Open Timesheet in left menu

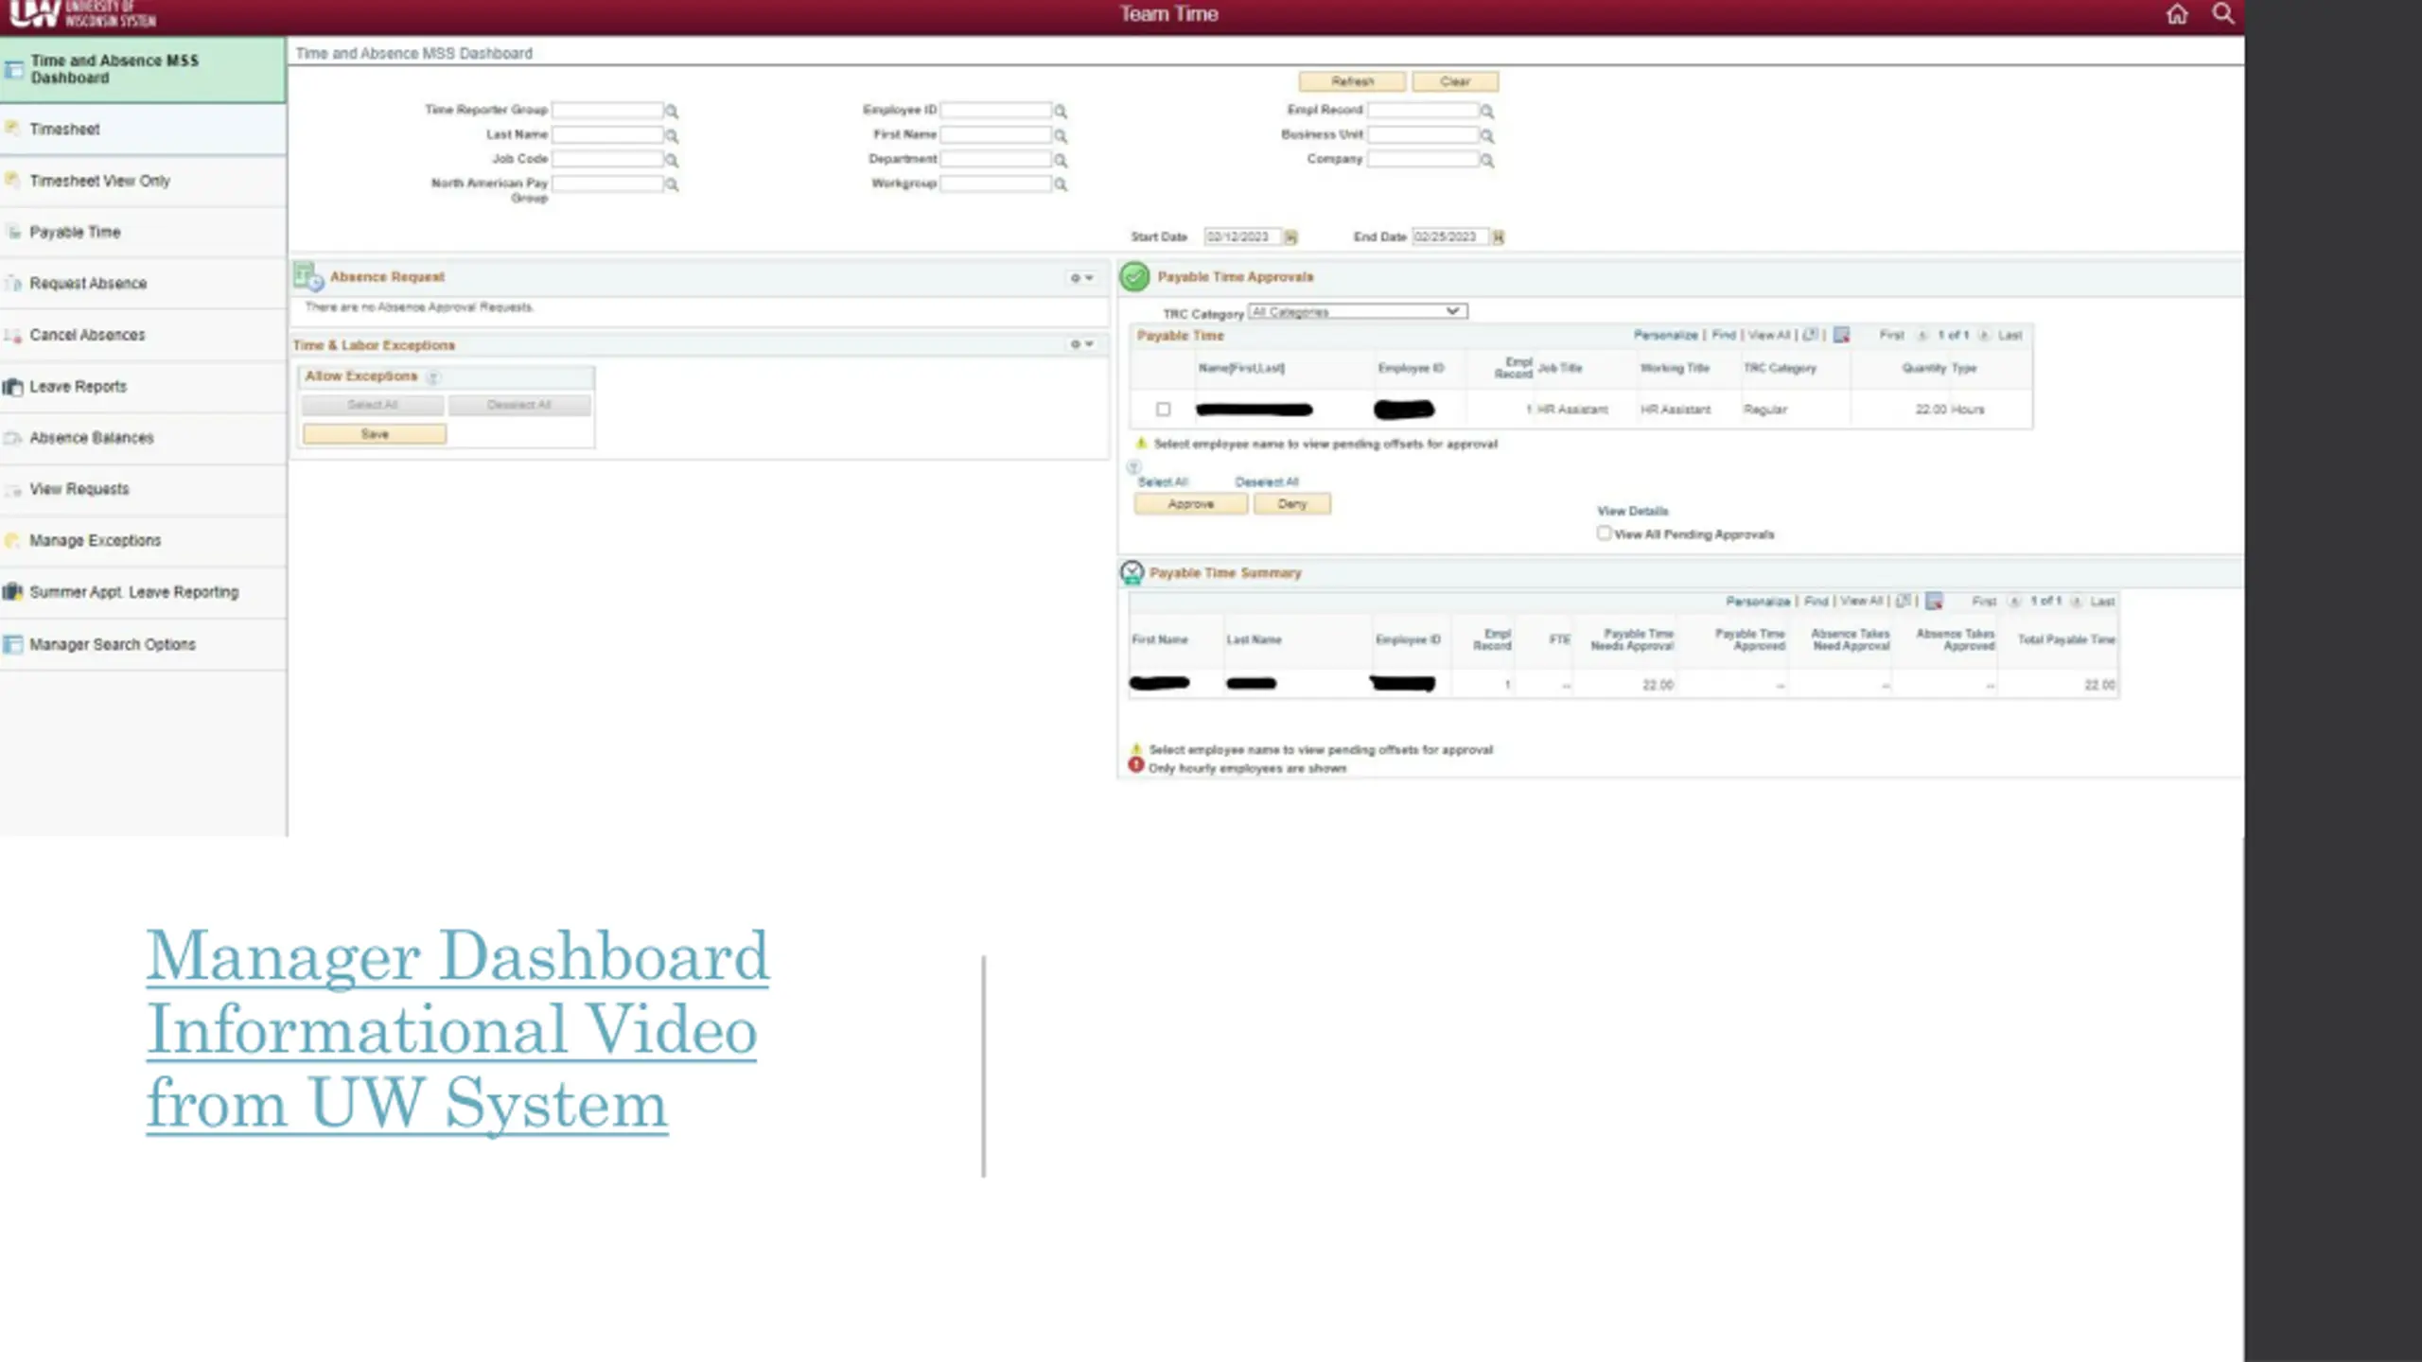(x=143, y=130)
